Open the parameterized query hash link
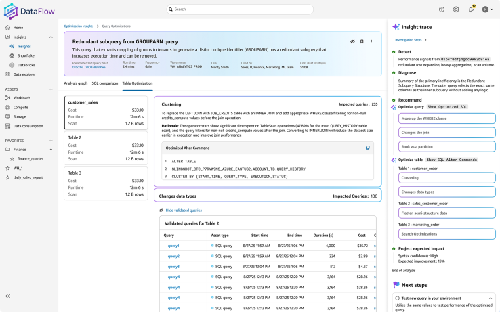Viewport: 500px width, 312px height. tap(89, 67)
